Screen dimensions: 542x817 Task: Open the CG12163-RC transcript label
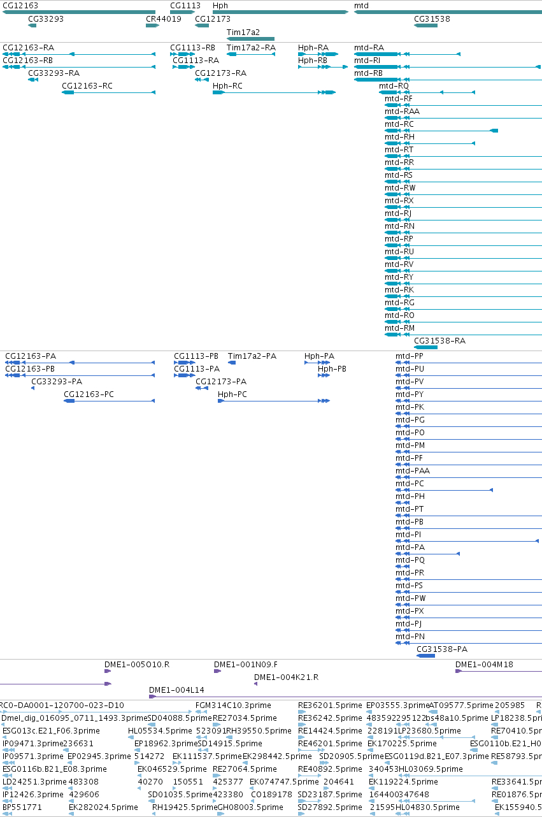(87, 86)
